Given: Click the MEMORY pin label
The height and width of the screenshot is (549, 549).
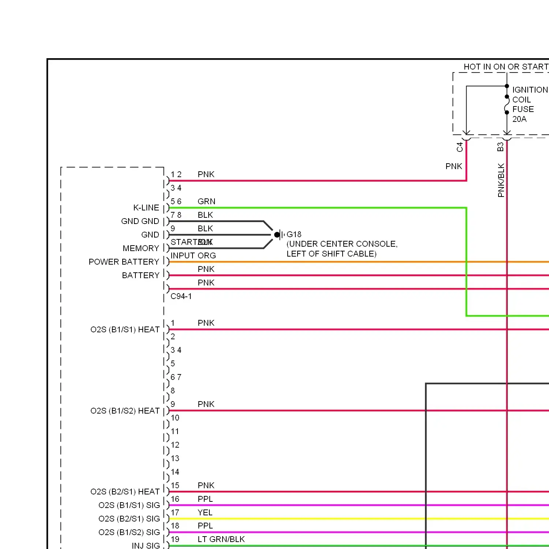Looking at the screenshot, I should (141, 248).
